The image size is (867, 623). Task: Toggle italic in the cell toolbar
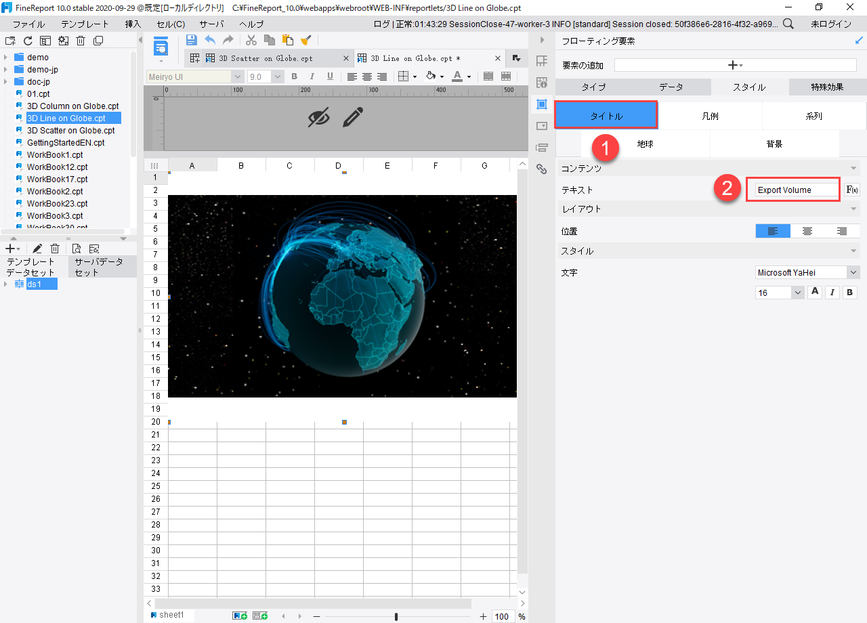[312, 77]
